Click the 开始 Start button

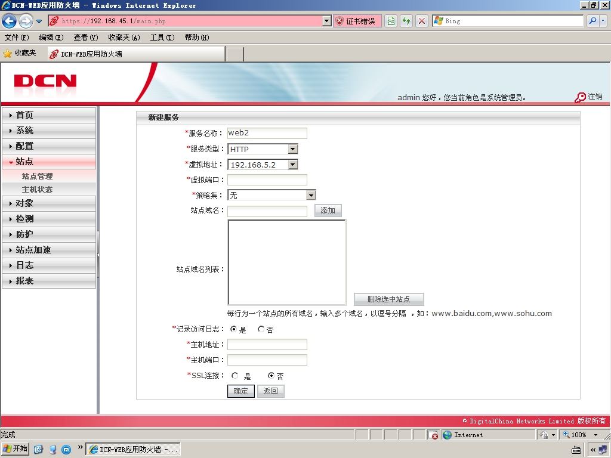coord(15,448)
